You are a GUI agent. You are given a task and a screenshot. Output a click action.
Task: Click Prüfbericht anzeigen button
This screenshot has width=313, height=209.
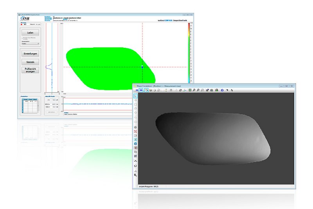30,70
